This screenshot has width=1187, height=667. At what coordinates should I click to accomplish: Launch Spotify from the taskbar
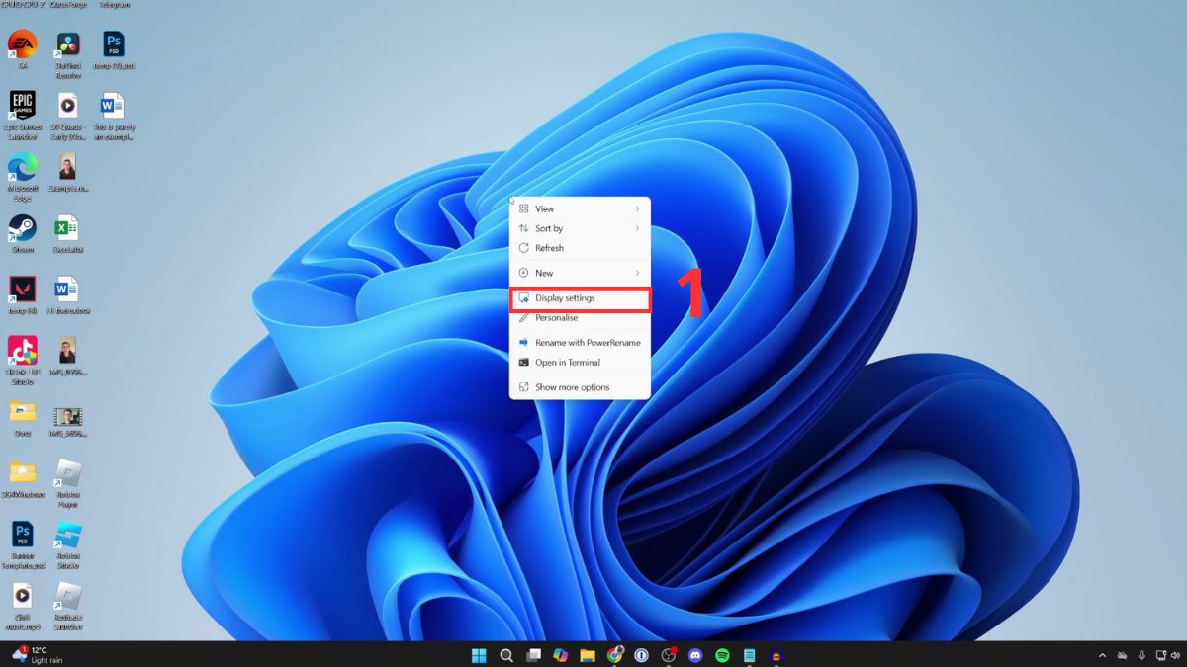pos(723,654)
